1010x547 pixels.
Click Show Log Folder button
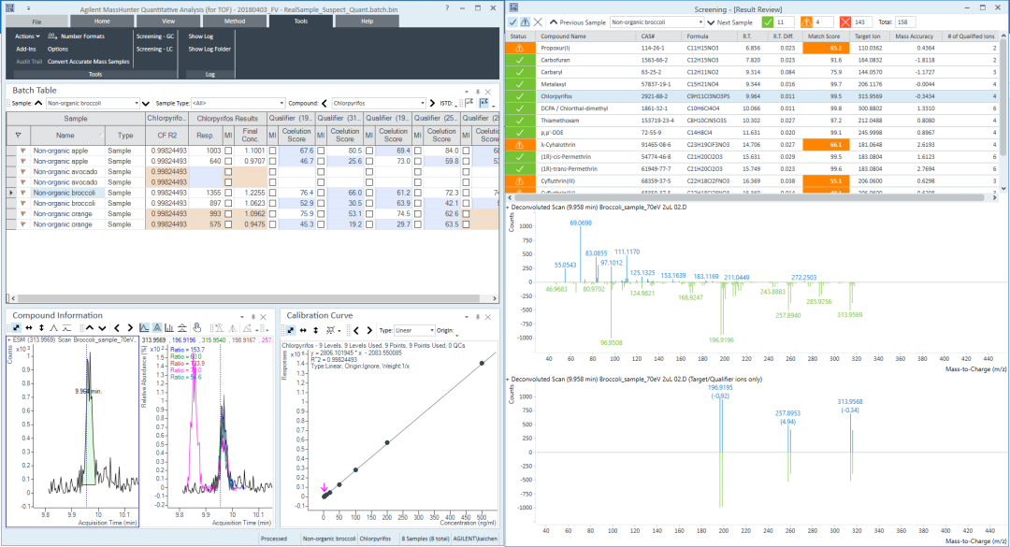click(x=209, y=49)
